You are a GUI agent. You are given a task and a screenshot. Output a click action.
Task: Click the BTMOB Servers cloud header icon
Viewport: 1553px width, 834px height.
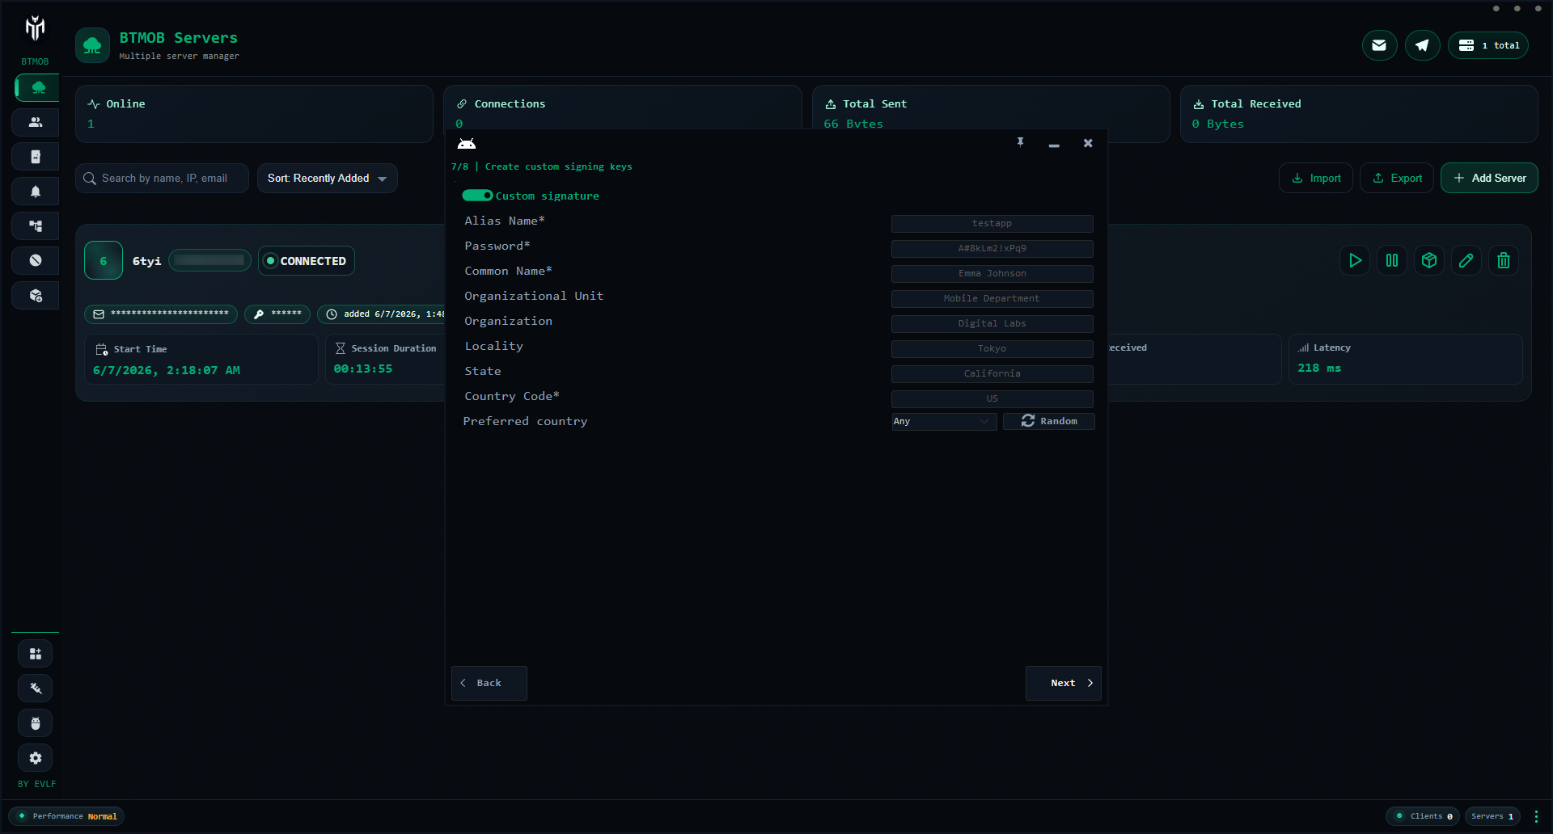point(92,45)
